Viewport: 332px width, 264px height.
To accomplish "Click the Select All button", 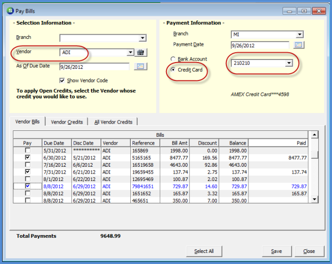I will pyautogui.click(x=204, y=251).
